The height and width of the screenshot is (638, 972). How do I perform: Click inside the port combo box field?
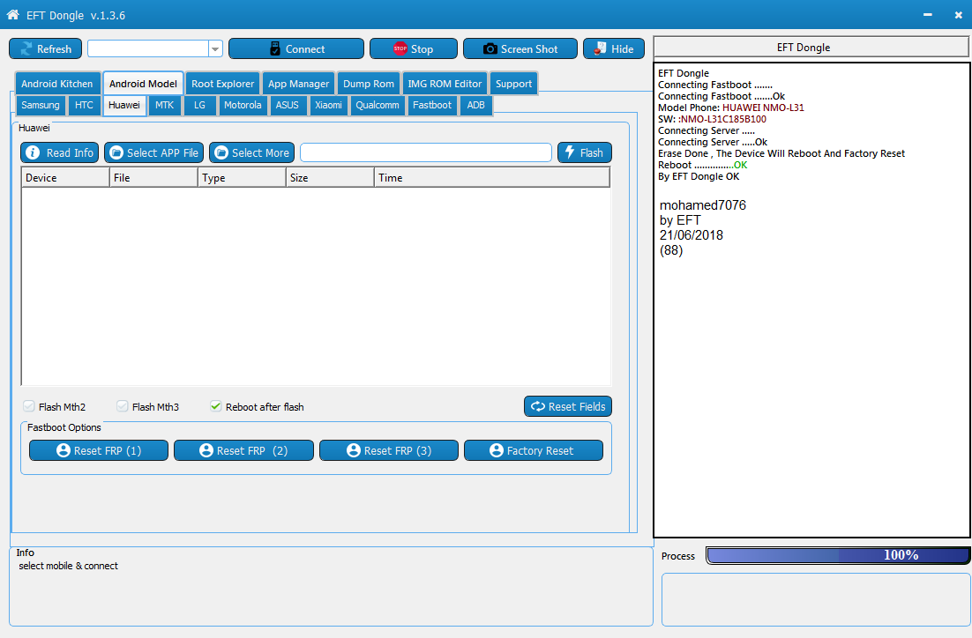tap(148, 49)
